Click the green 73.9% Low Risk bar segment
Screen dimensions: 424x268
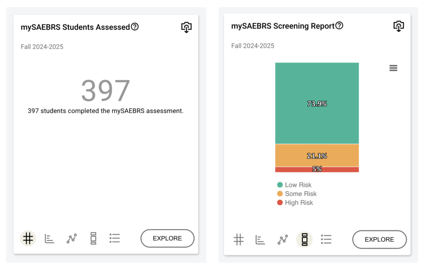pyautogui.click(x=317, y=103)
